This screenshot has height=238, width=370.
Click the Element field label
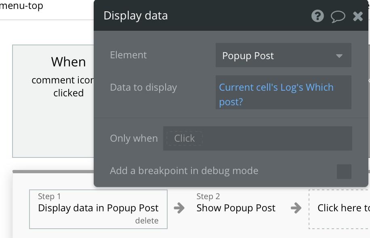point(128,55)
